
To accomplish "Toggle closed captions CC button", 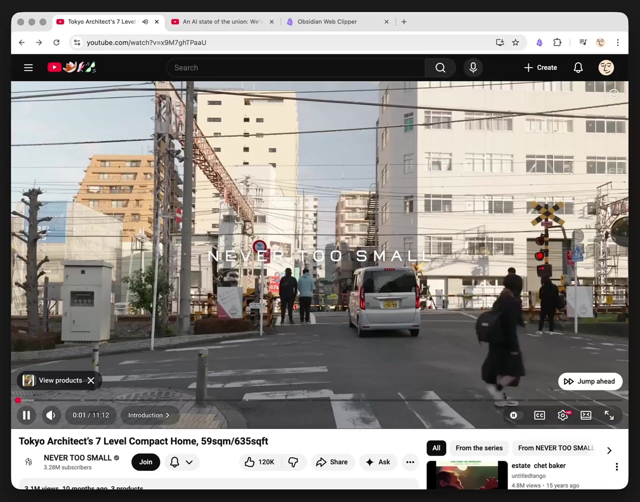I will [539, 415].
